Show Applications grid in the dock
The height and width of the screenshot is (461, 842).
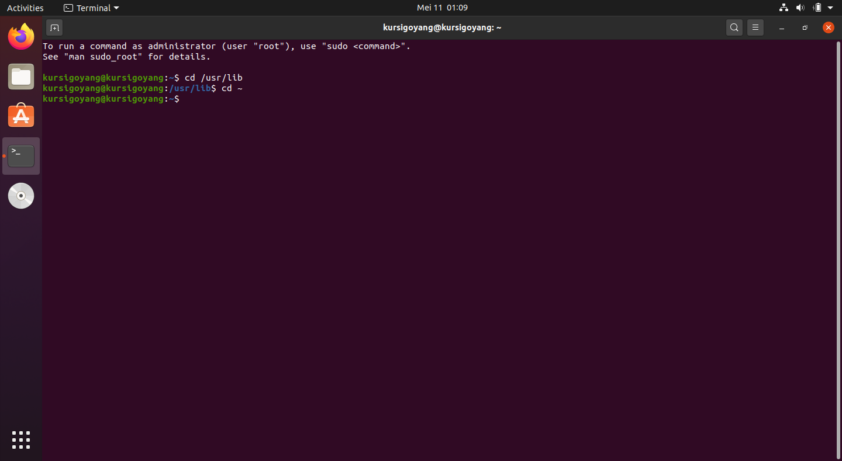pos(21,440)
